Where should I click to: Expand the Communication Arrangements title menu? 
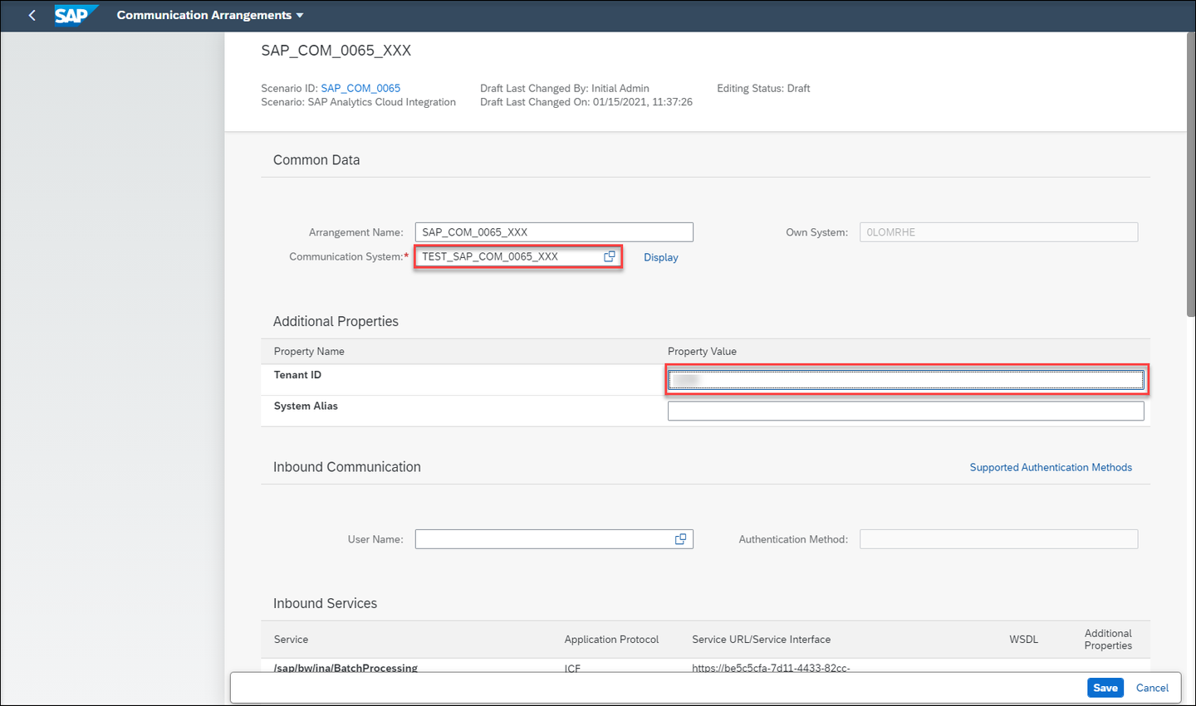(210, 15)
